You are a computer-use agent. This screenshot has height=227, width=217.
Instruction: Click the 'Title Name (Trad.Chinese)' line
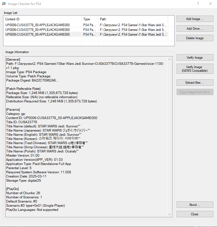click(47, 143)
